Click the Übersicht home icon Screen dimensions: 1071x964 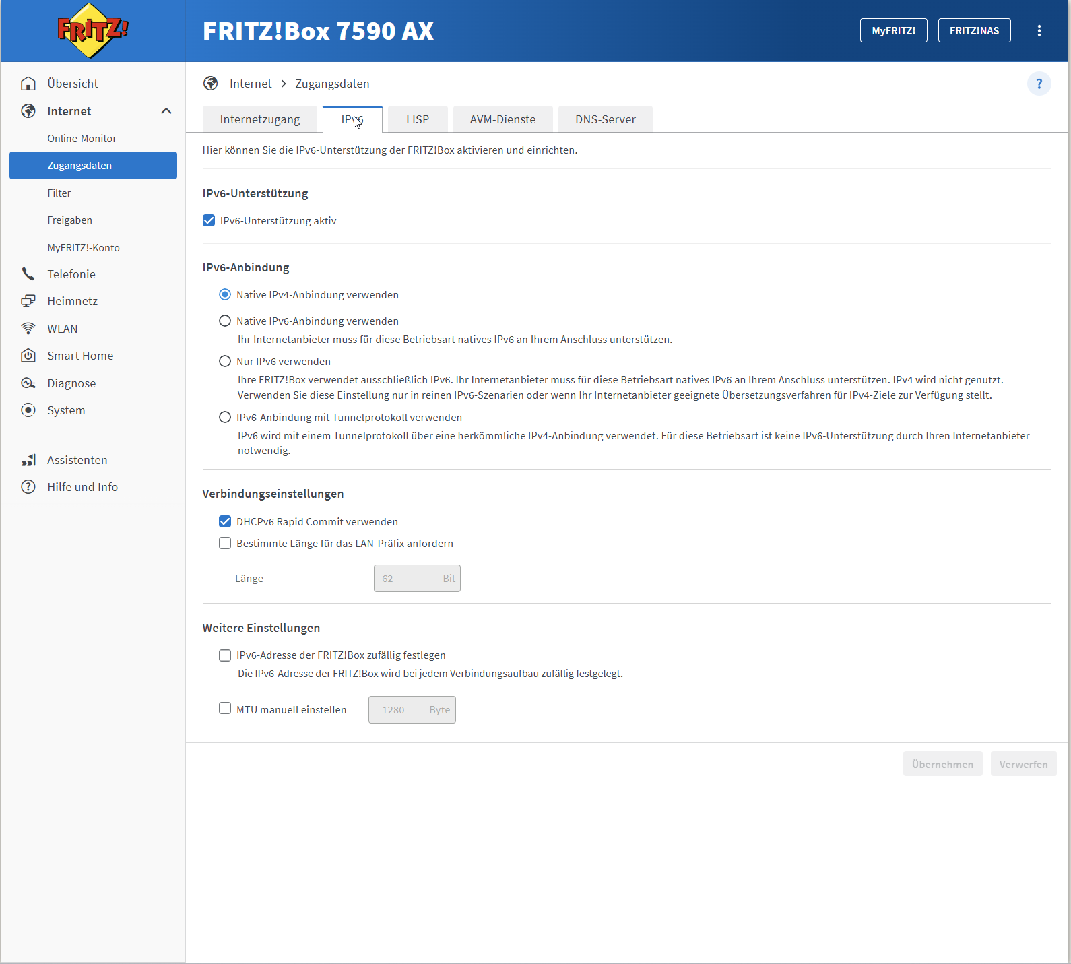[28, 84]
